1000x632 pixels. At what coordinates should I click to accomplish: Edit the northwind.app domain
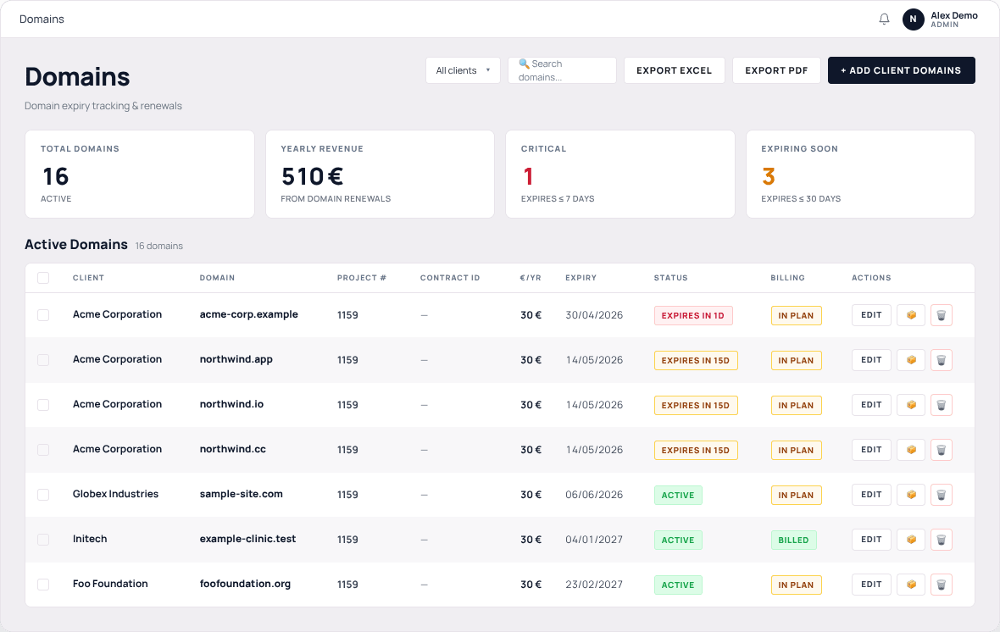click(871, 360)
